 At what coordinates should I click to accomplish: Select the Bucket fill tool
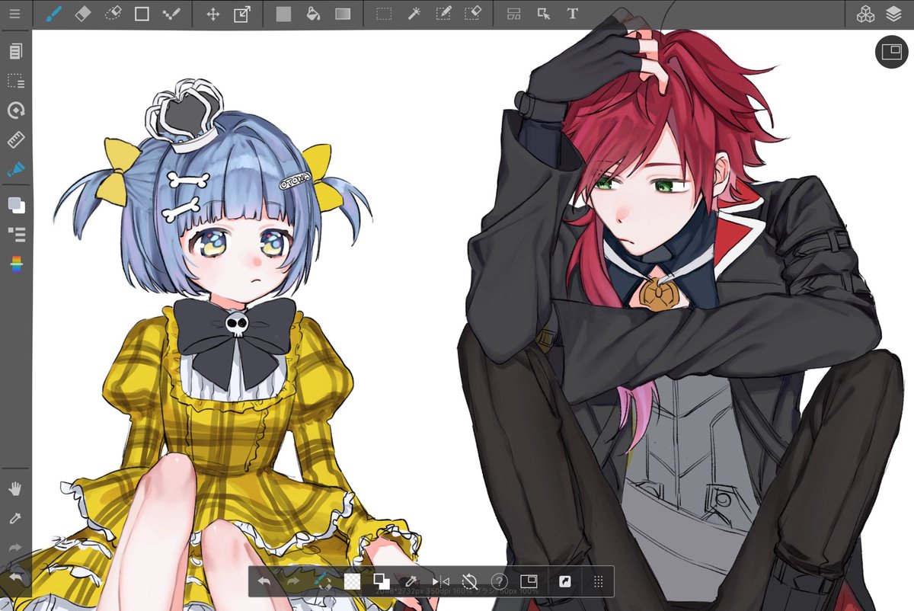click(x=312, y=14)
